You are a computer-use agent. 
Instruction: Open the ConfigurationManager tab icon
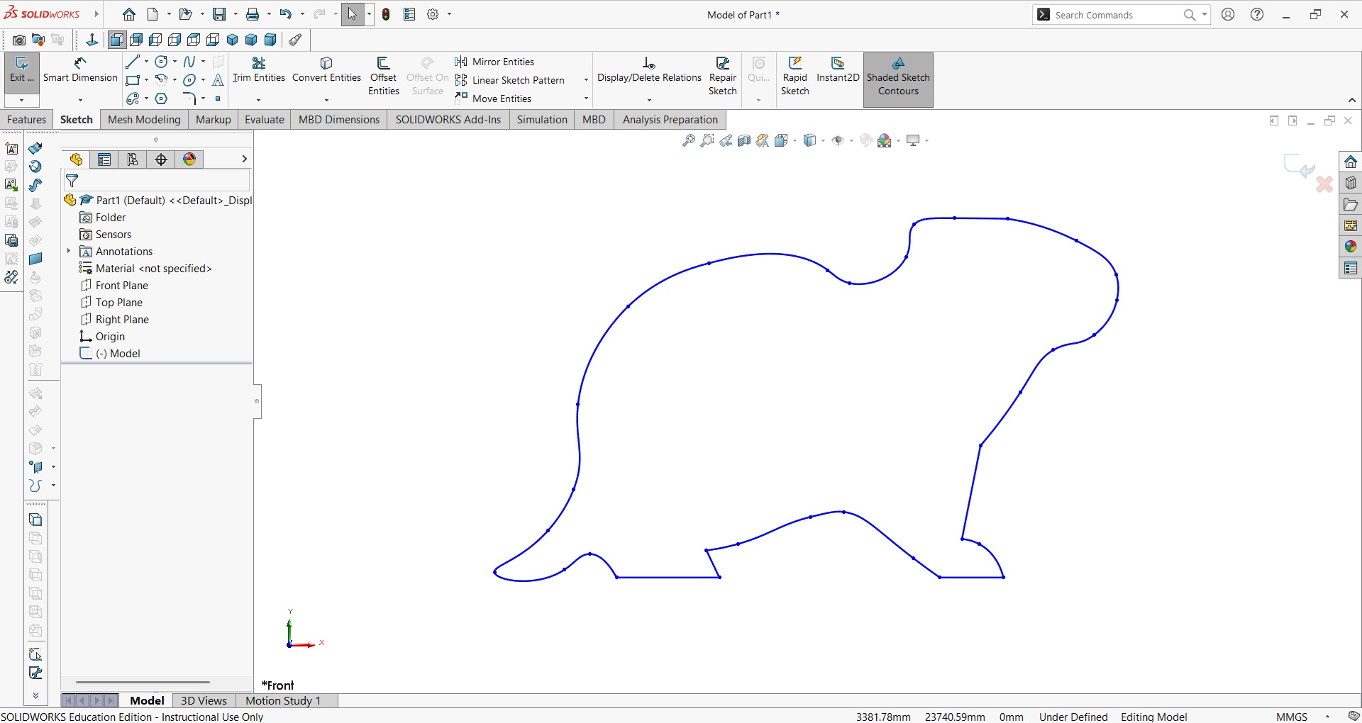click(x=133, y=159)
